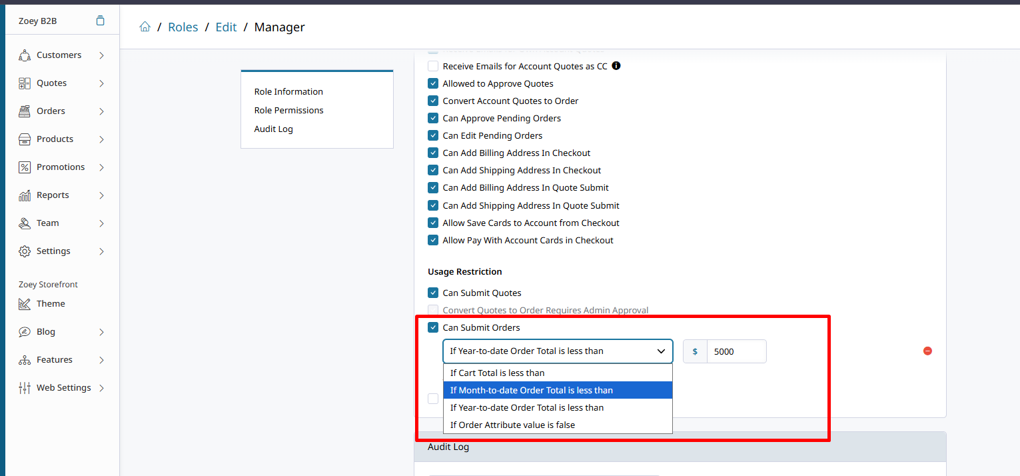Image resolution: width=1020 pixels, height=476 pixels.
Task: Click the Web Settings sliders icon
Action: pyautogui.click(x=25, y=388)
